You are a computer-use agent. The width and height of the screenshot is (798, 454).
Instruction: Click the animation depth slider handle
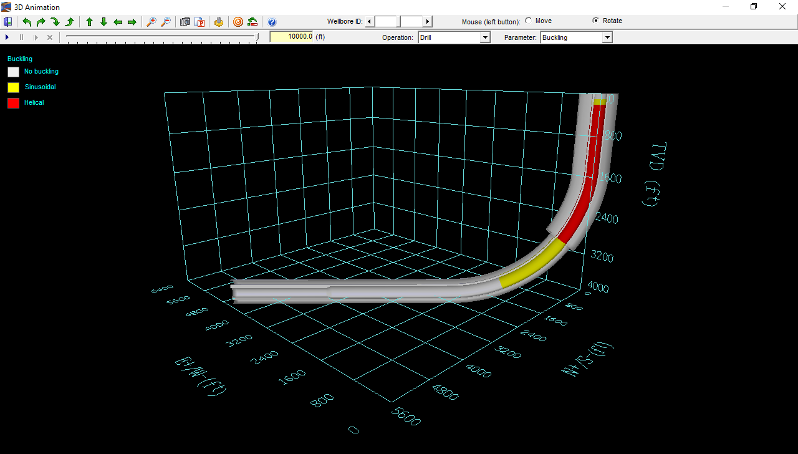coord(258,37)
